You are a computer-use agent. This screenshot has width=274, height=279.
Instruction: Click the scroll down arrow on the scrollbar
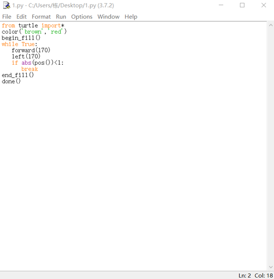pos(271,267)
